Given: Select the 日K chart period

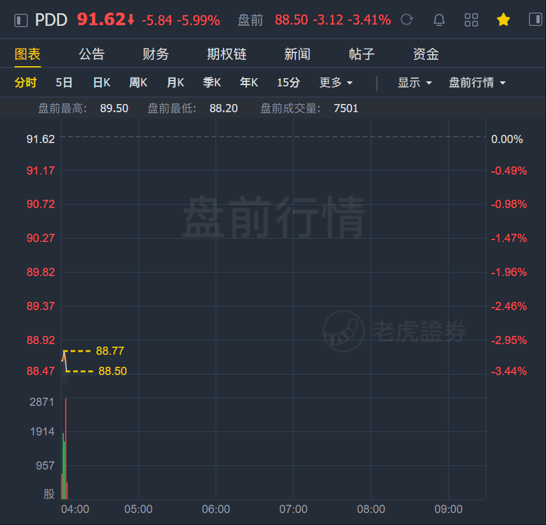Looking at the screenshot, I should [101, 83].
